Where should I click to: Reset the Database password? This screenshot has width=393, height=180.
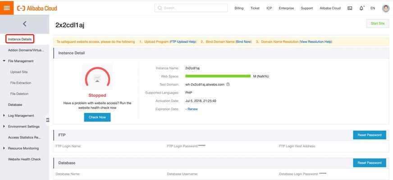point(370,163)
